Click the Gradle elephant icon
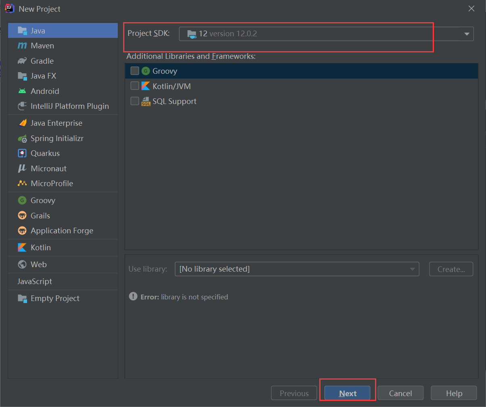 [x=22, y=61]
